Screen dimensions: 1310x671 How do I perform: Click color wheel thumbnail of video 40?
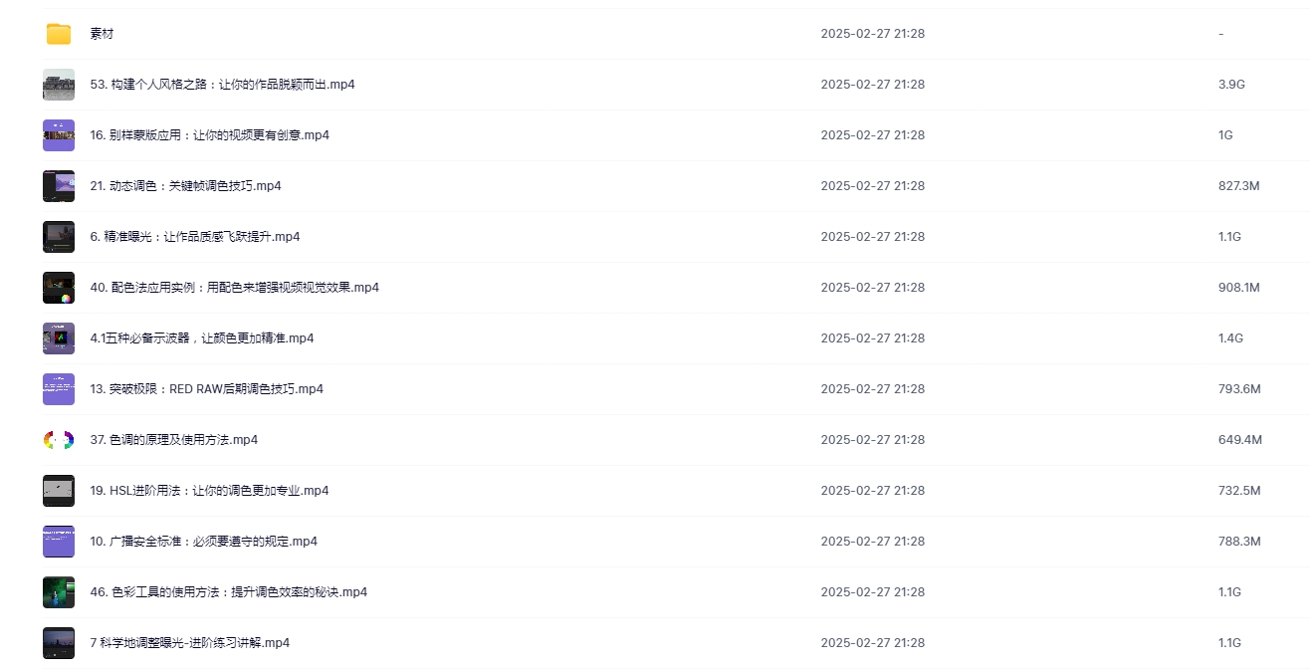pos(59,288)
